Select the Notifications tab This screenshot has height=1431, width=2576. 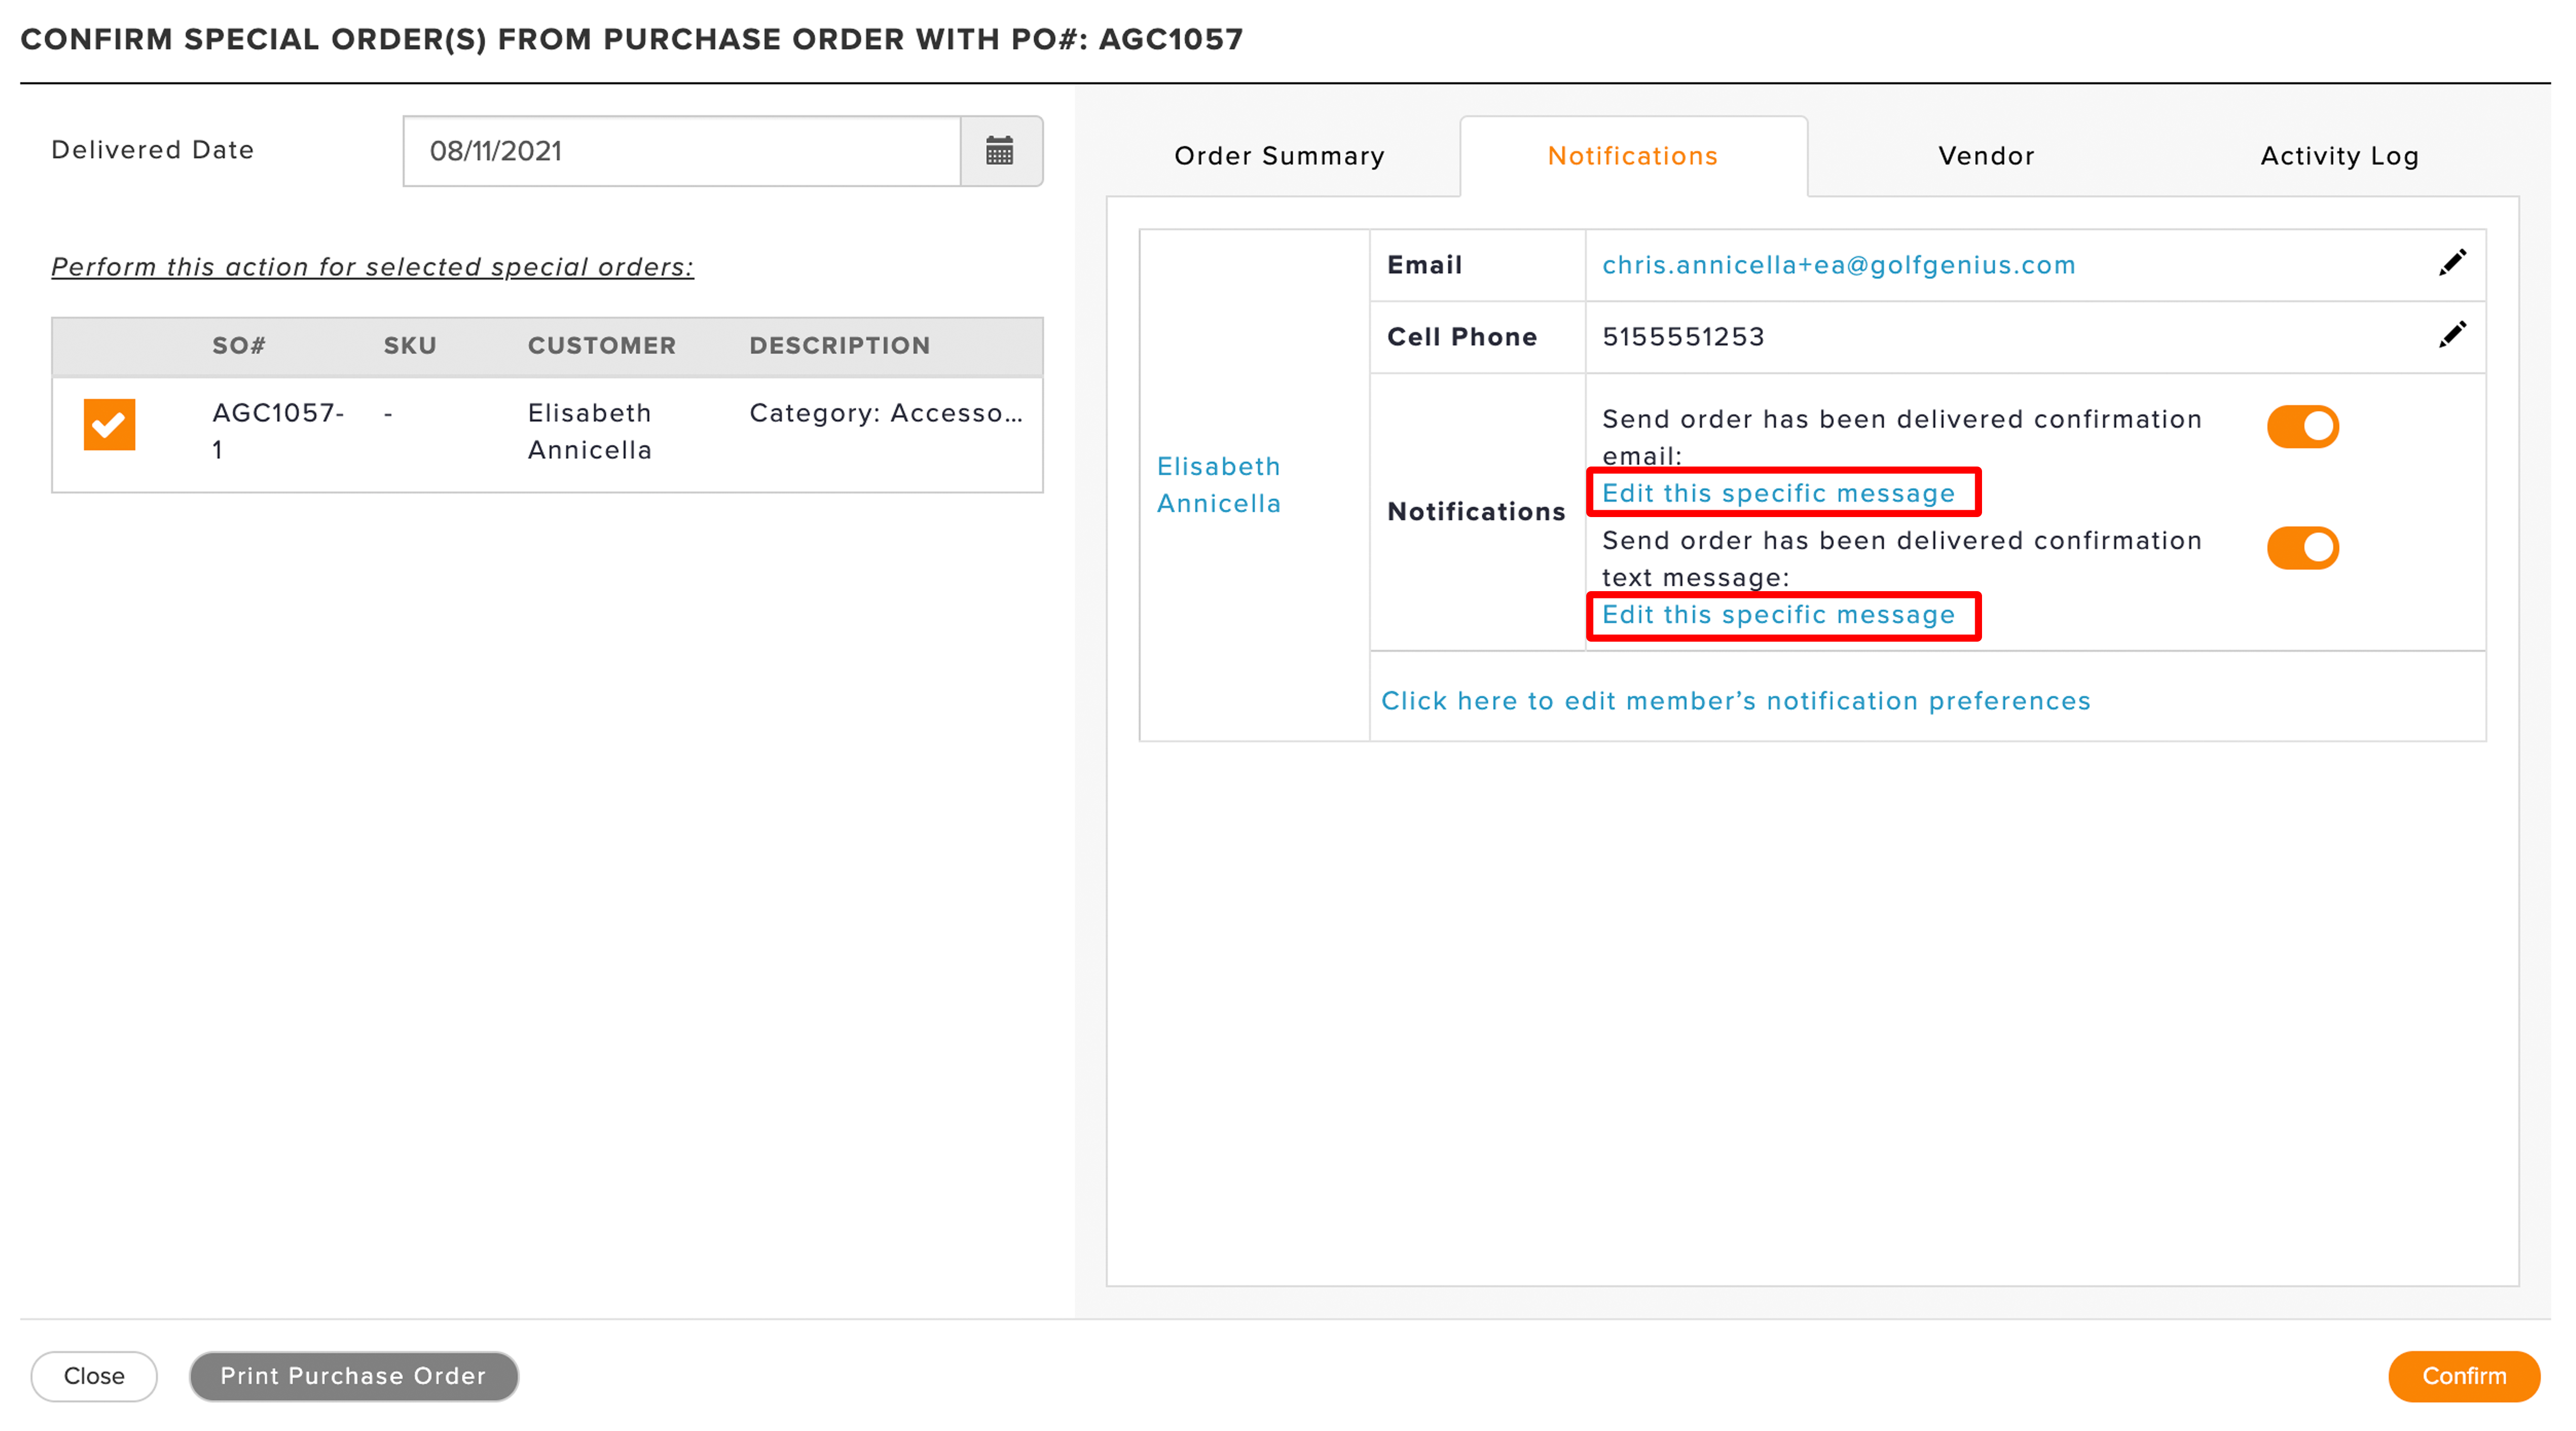(1633, 156)
